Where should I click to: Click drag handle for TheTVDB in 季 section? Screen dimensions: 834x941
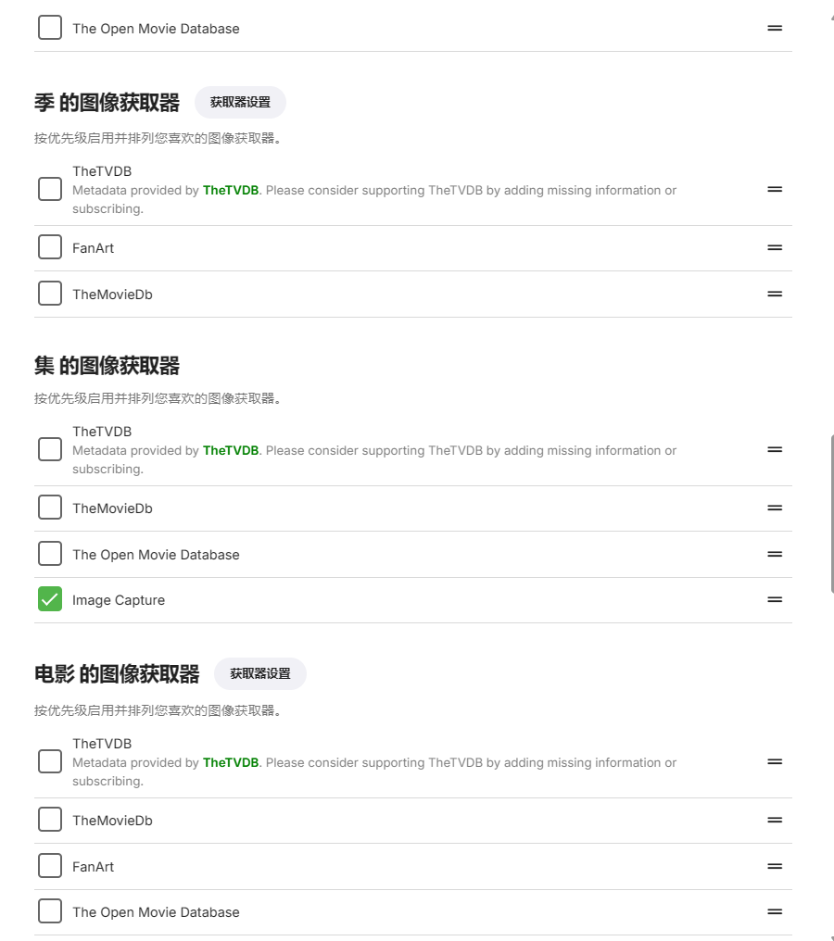coord(775,189)
